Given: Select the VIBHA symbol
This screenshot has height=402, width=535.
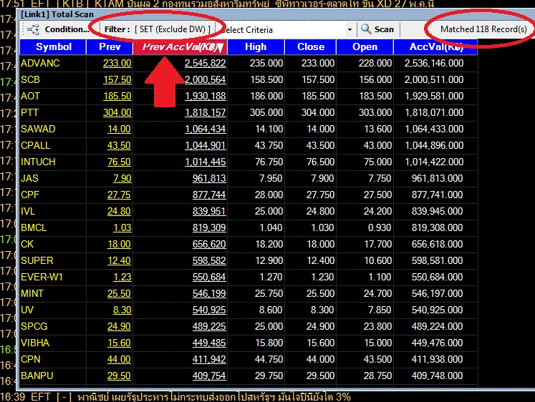Looking at the screenshot, I should [x=35, y=343].
